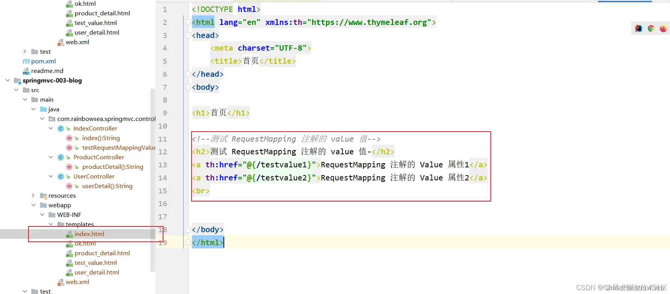Open lower test_value.html file
Screen dimensions: 670x294
tap(96, 263)
